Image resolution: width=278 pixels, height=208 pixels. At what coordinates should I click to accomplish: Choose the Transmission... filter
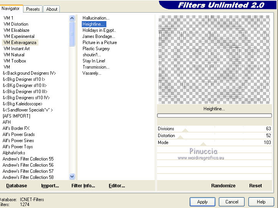point(96,67)
